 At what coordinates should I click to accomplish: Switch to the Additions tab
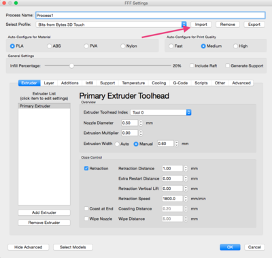[69, 83]
